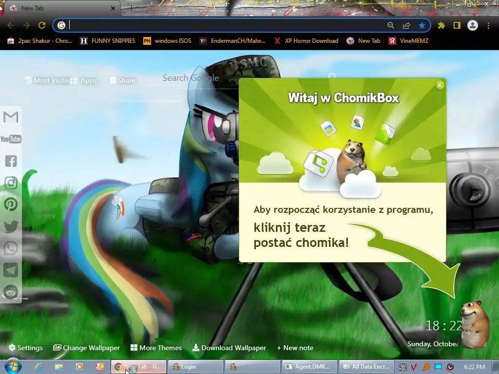Viewport: 499px width, 374px height.
Task: Close the New Tab browser tab
Action: click(x=113, y=8)
